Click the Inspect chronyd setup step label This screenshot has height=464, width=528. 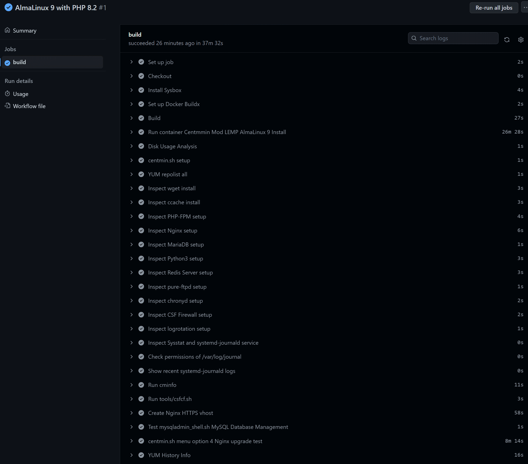175,301
